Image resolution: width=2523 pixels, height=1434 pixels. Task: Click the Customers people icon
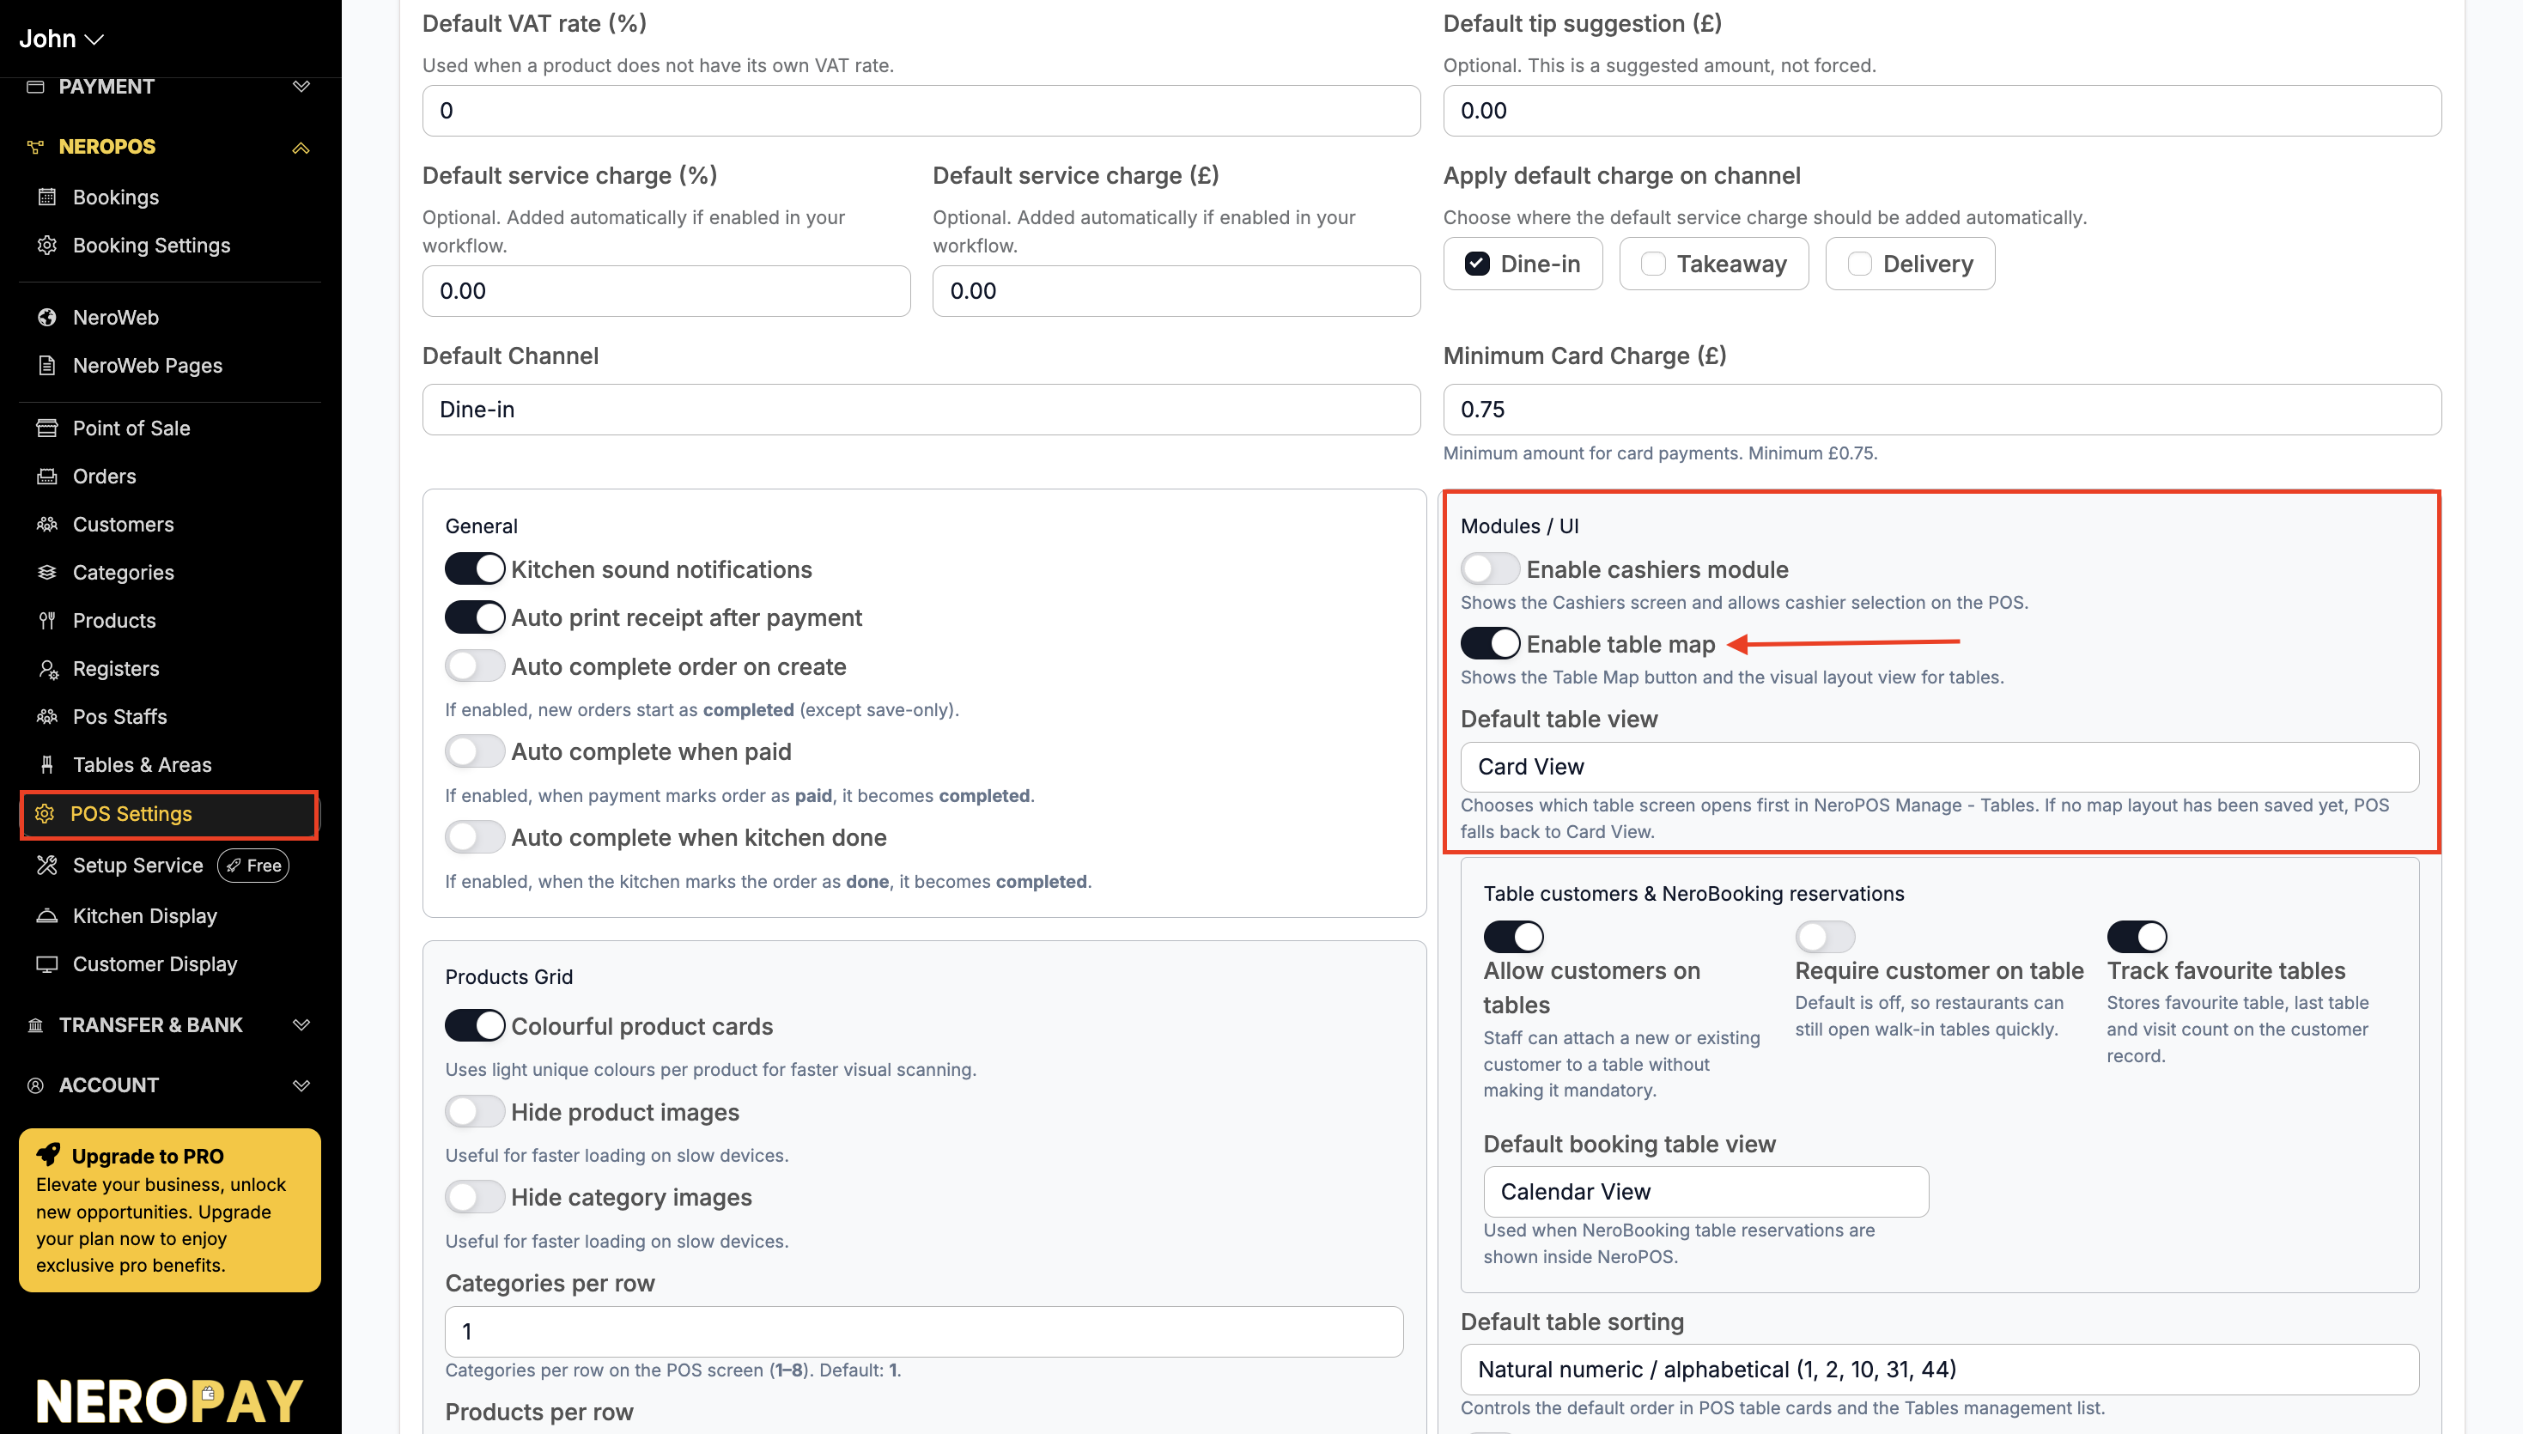tap(46, 524)
